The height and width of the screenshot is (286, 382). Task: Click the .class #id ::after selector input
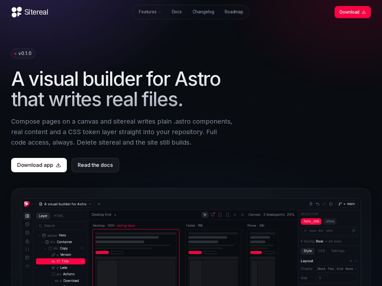(x=329, y=231)
